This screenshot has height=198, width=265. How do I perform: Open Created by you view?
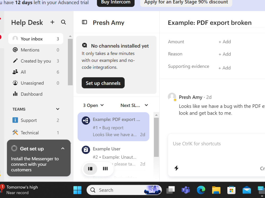[36, 61]
